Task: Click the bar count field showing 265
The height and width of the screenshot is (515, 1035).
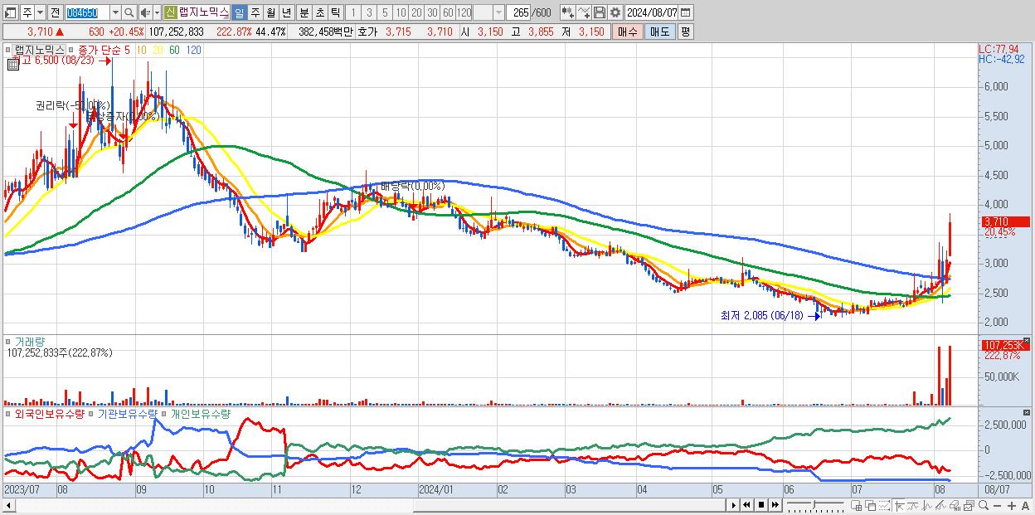Action: coord(519,12)
